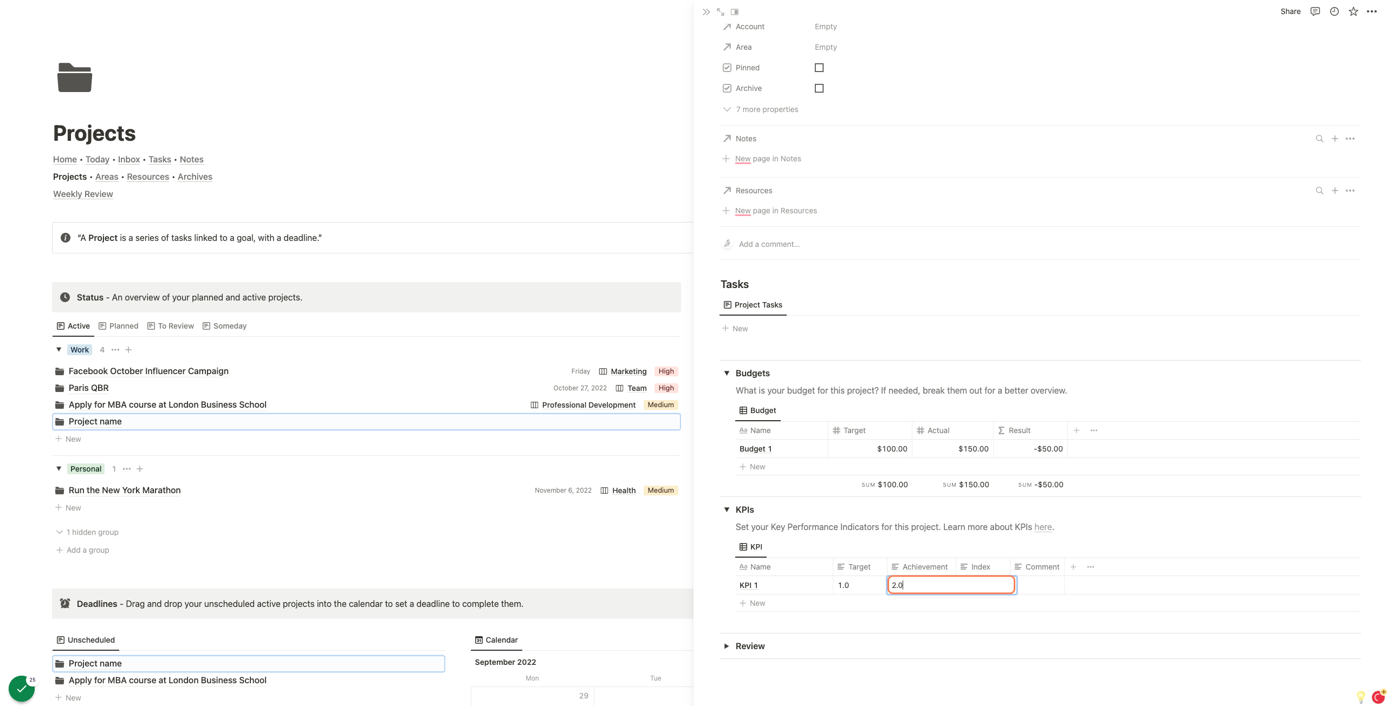1387x706 pixels.
Task: Add new item to Resources with plus
Action: pos(1335,191)
